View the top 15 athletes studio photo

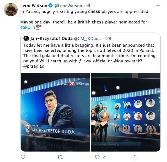point(126,112)
